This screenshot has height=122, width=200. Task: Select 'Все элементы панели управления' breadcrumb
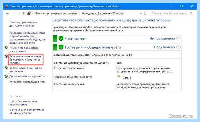pyautogui.click(x=56, y=14)
